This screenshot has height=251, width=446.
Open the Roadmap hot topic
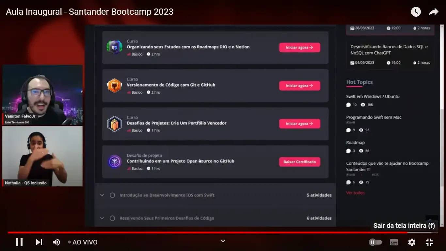tap(356, 142)
